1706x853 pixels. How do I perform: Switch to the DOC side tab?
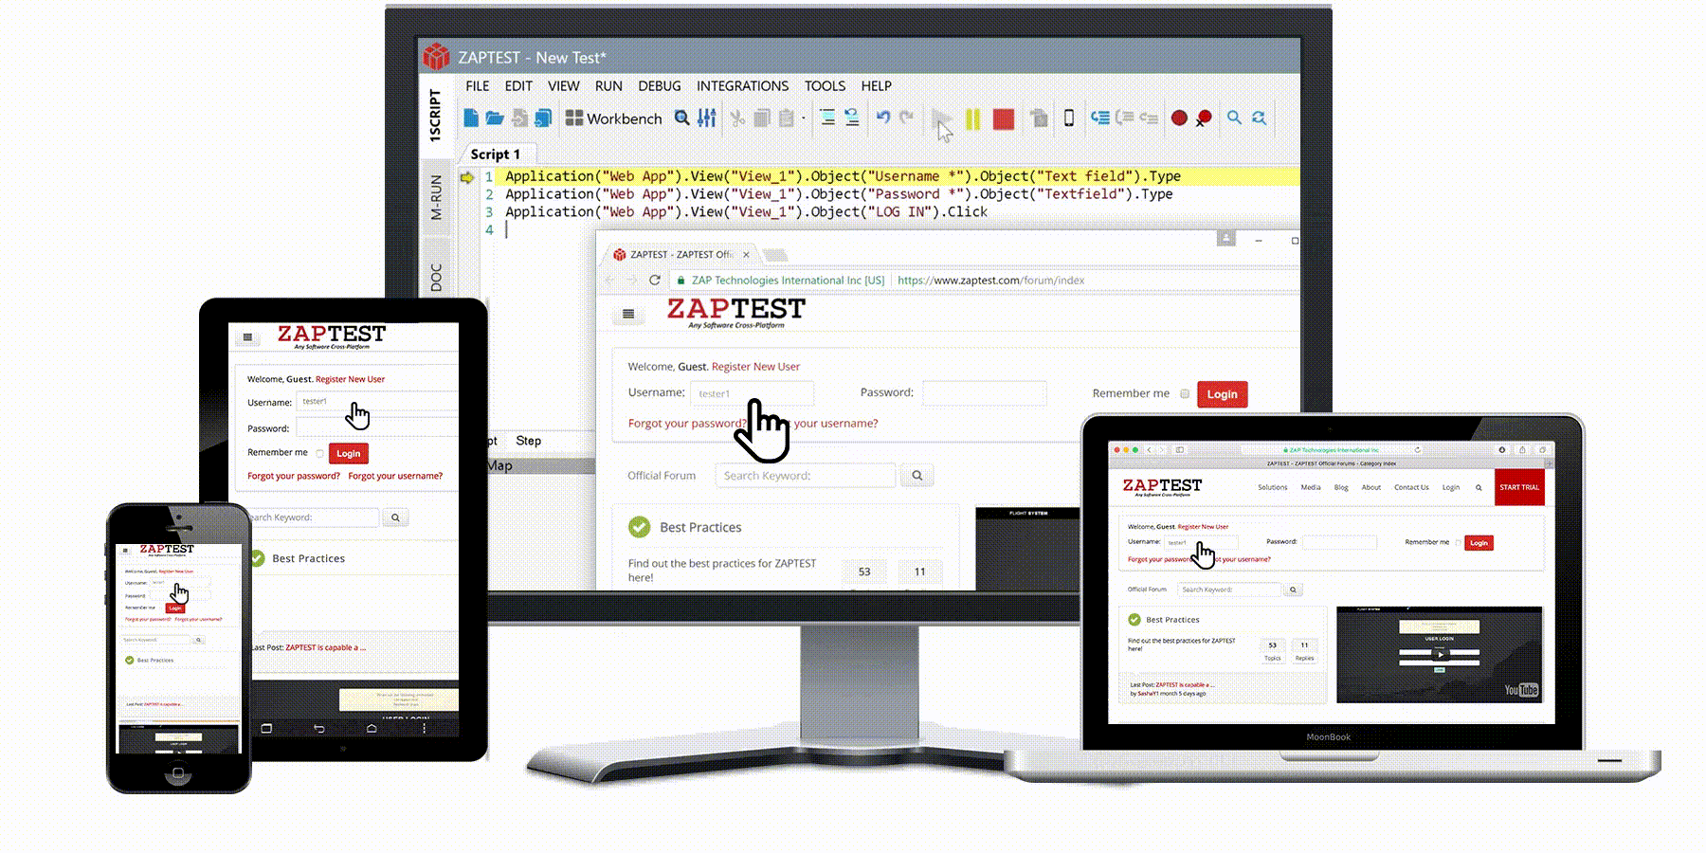click(435, 278)
